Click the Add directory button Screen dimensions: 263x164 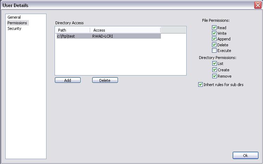[68, 80]
